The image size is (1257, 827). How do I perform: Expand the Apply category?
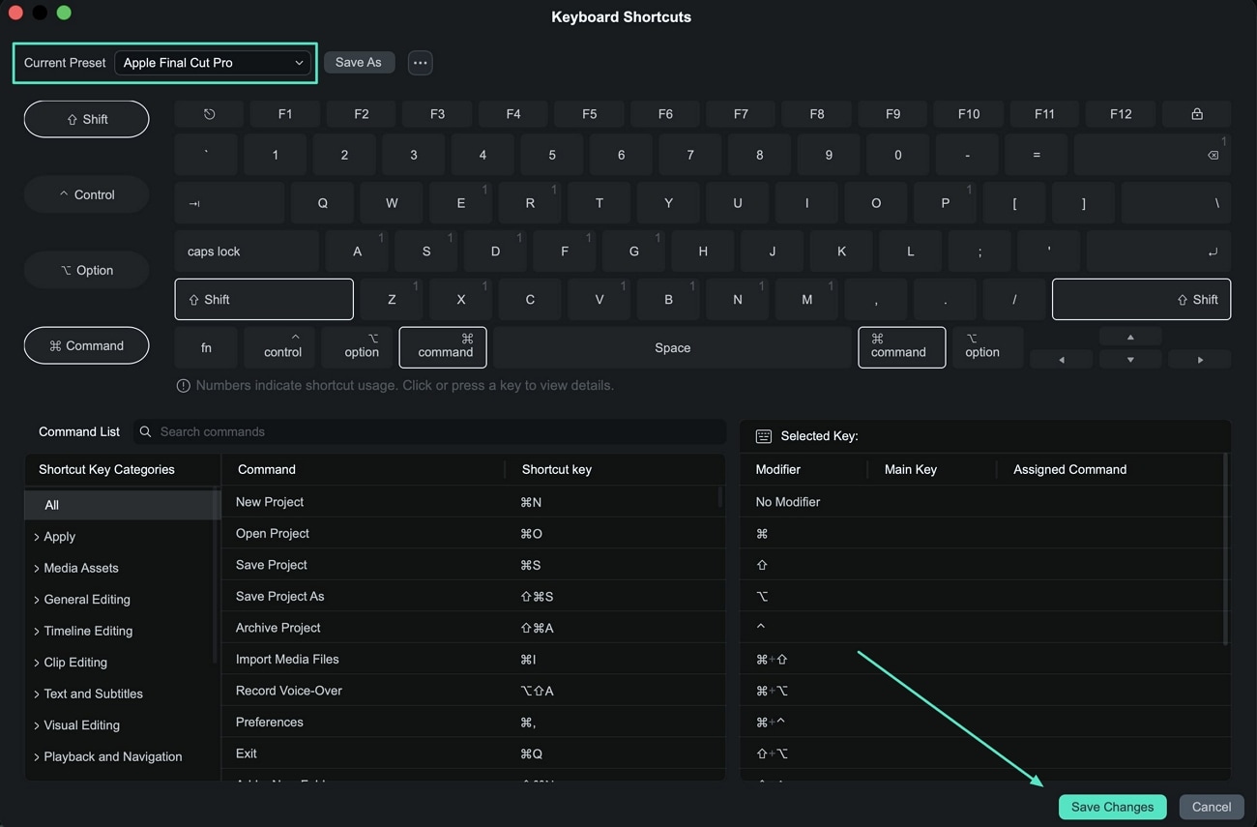pyautogui.click(x=37, y=537)
